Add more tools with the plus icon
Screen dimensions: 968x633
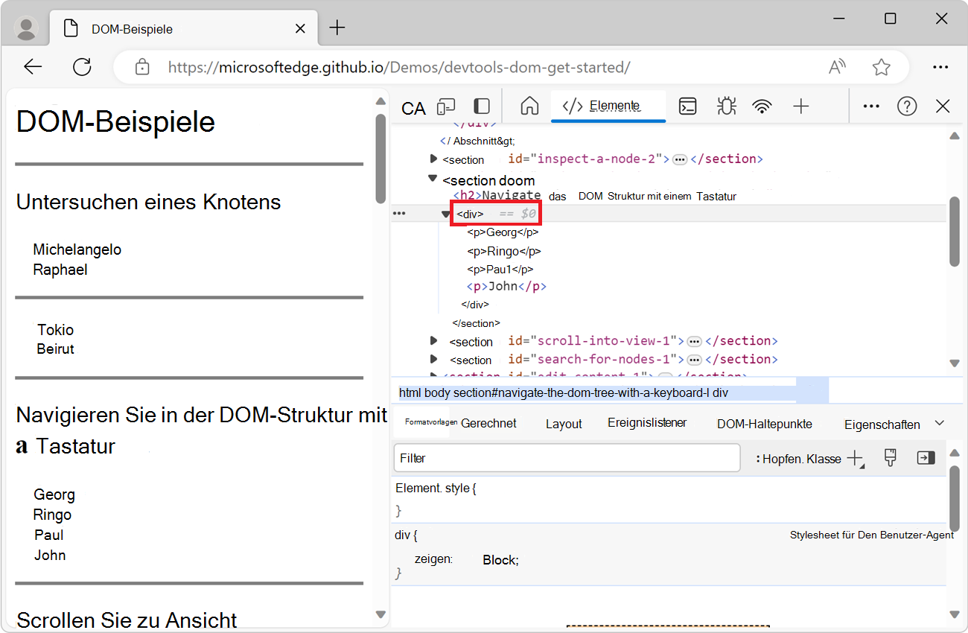tap(801, 106)
